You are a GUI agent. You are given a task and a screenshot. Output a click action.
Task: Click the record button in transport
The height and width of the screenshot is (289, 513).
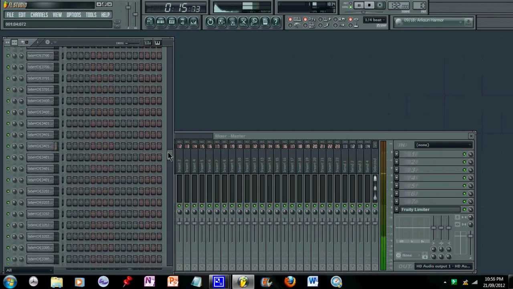pos(380,6)
